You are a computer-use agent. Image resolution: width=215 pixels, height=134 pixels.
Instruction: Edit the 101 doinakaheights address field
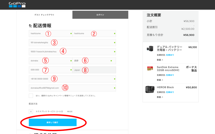point(72,43)
